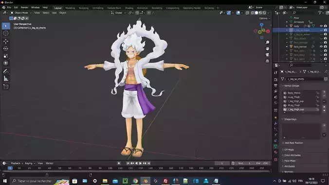Open the Output properties tab
The height and width of the screenshot is (185, 329).
(275, 85)
